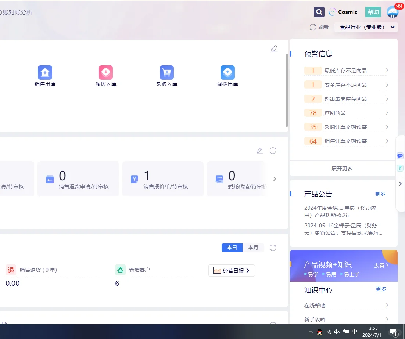The width and height of the screenshot is (405, 339).
Task: Click the 刷新 refresh control at top right
Action: point(319,27)
